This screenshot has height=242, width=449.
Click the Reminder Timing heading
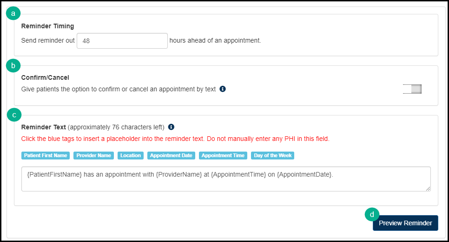pyautogui.click(x=47, y=26)
